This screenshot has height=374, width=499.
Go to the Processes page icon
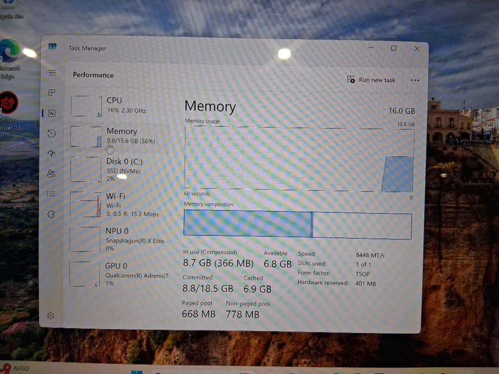click(51, 92)
